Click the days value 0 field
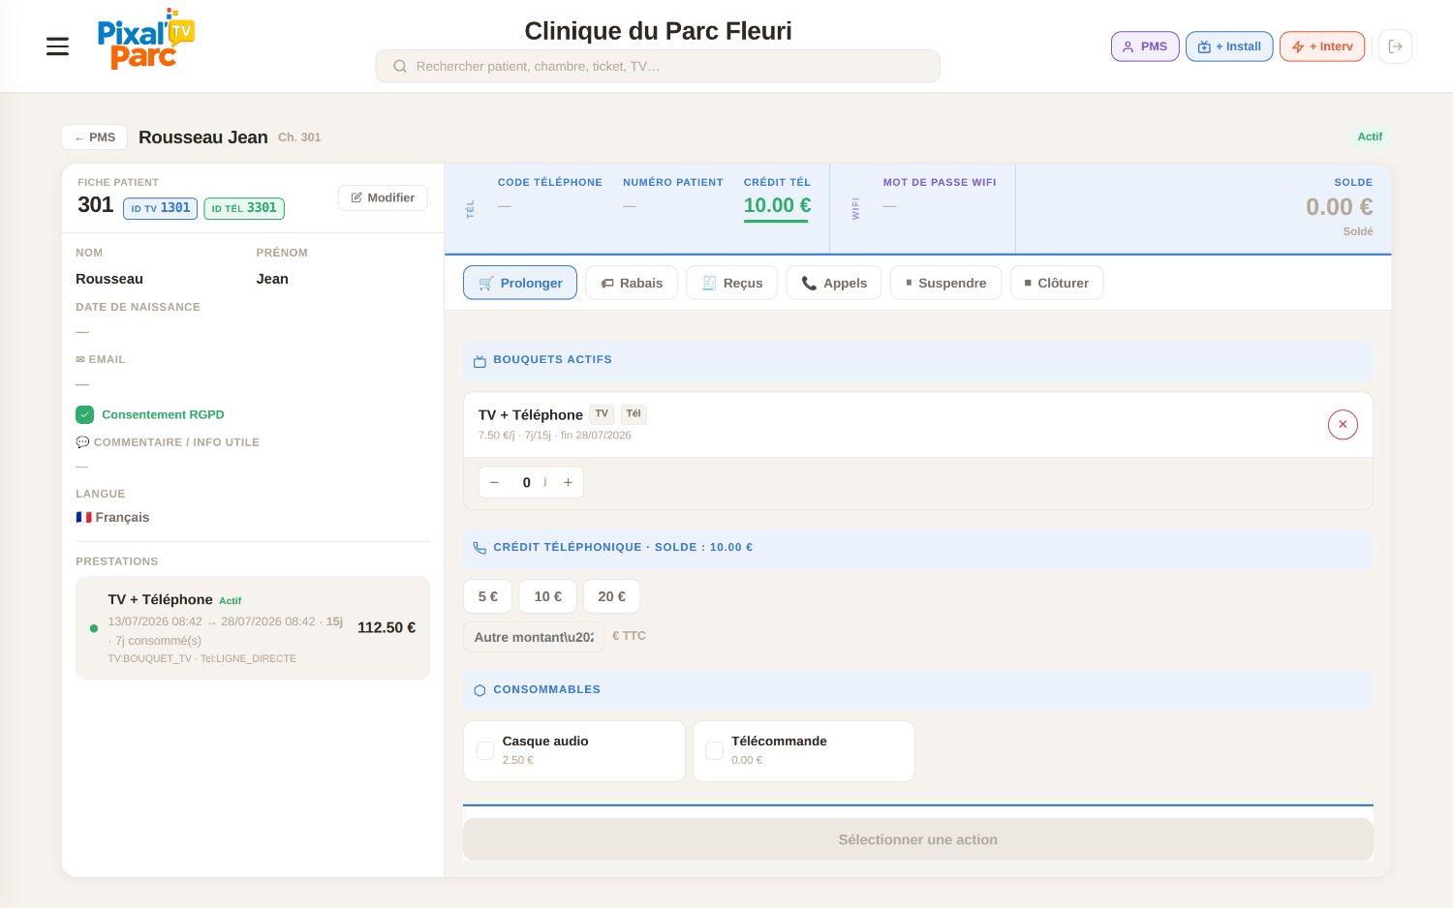 (526, 482)
